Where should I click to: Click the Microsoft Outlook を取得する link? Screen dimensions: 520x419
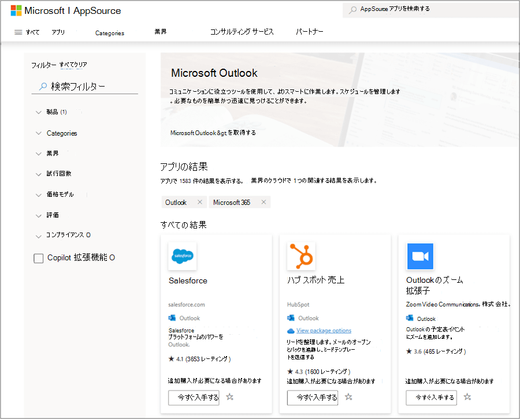tap(213, 133)
